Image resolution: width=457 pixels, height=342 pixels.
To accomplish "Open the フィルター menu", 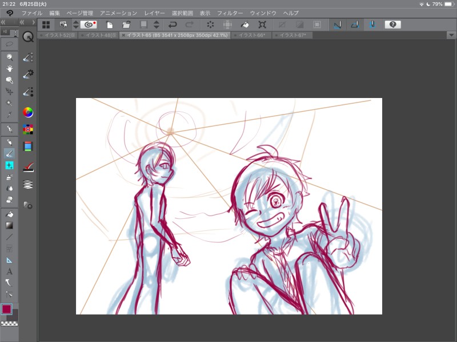I will tap(230, 13).
